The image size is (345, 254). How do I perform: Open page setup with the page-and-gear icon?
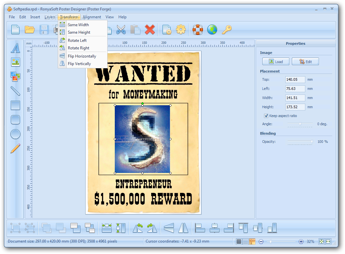[x=167, y=30]
